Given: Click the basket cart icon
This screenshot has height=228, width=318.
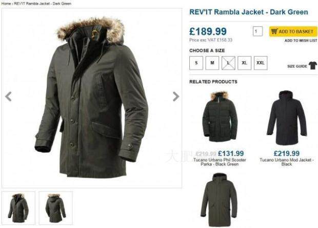Looking at the screenshot, I should click(274, 31).
